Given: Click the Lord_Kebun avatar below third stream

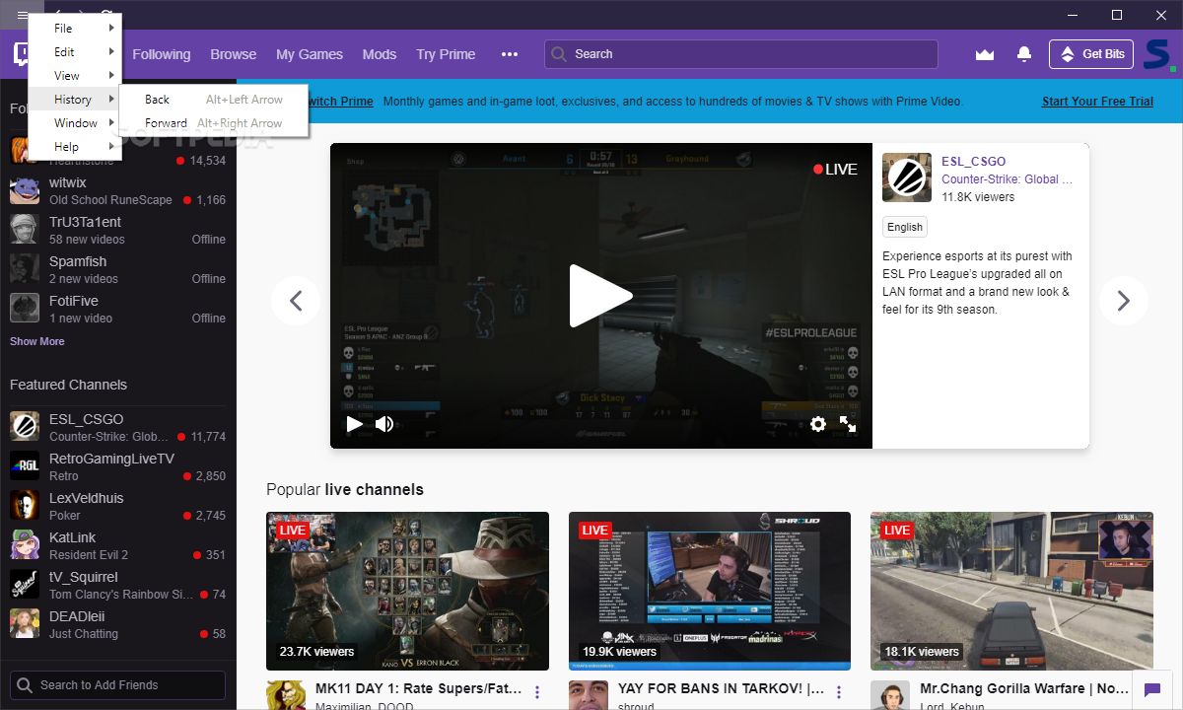Looking at the screenshot, I should tap(890, 695).
